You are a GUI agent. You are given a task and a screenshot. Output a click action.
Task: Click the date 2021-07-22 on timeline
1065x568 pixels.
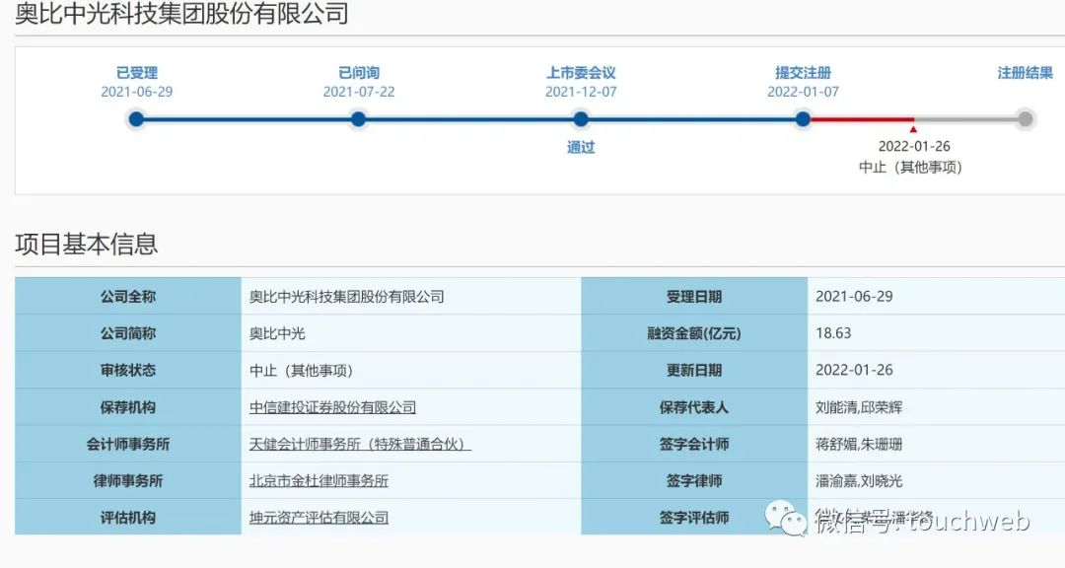pos(359,92)
